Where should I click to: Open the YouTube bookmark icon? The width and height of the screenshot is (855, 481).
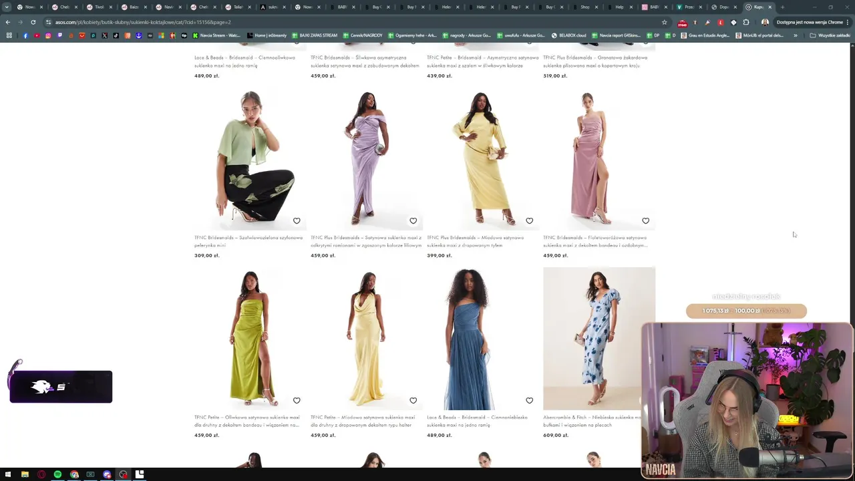[37, 35]
